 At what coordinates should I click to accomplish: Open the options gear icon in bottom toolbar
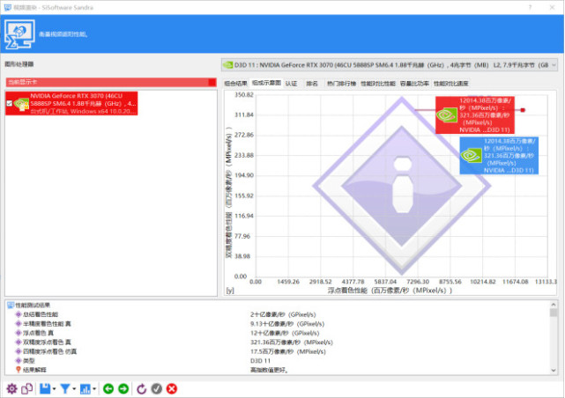pyautogui.click(x=11, y=388)
